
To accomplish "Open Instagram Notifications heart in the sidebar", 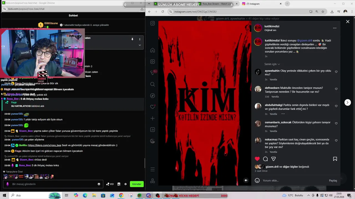I will coord(153,107).
